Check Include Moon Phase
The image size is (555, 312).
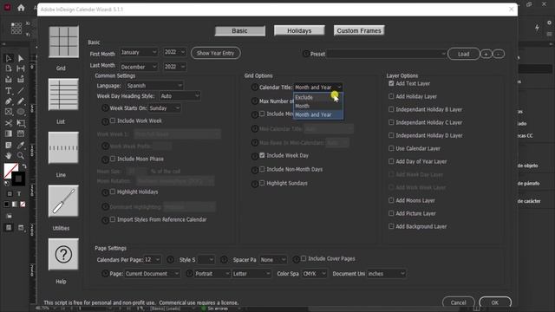coord(113,159)
